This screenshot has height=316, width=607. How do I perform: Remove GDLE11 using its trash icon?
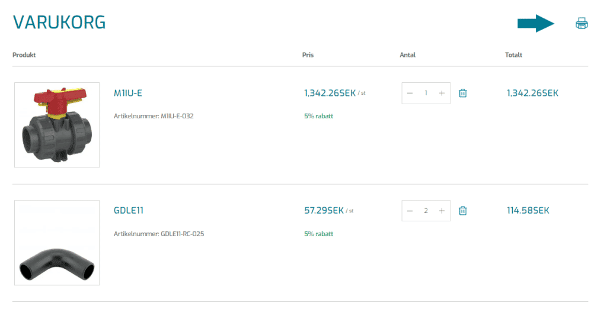[463, 211]
